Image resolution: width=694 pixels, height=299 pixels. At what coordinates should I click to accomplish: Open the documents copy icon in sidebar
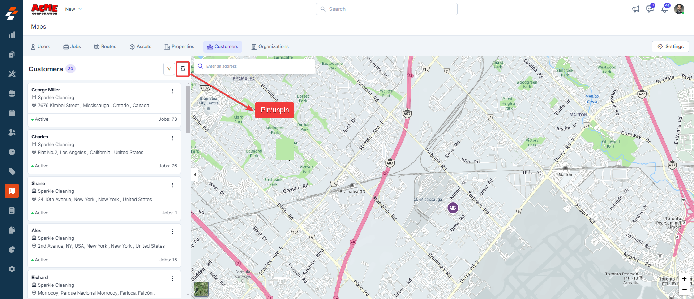click(12, 230)
